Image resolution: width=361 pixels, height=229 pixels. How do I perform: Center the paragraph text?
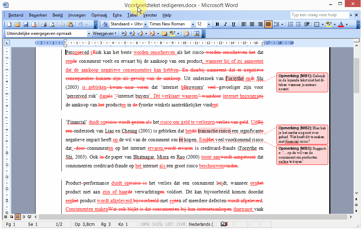coord(252,24)
